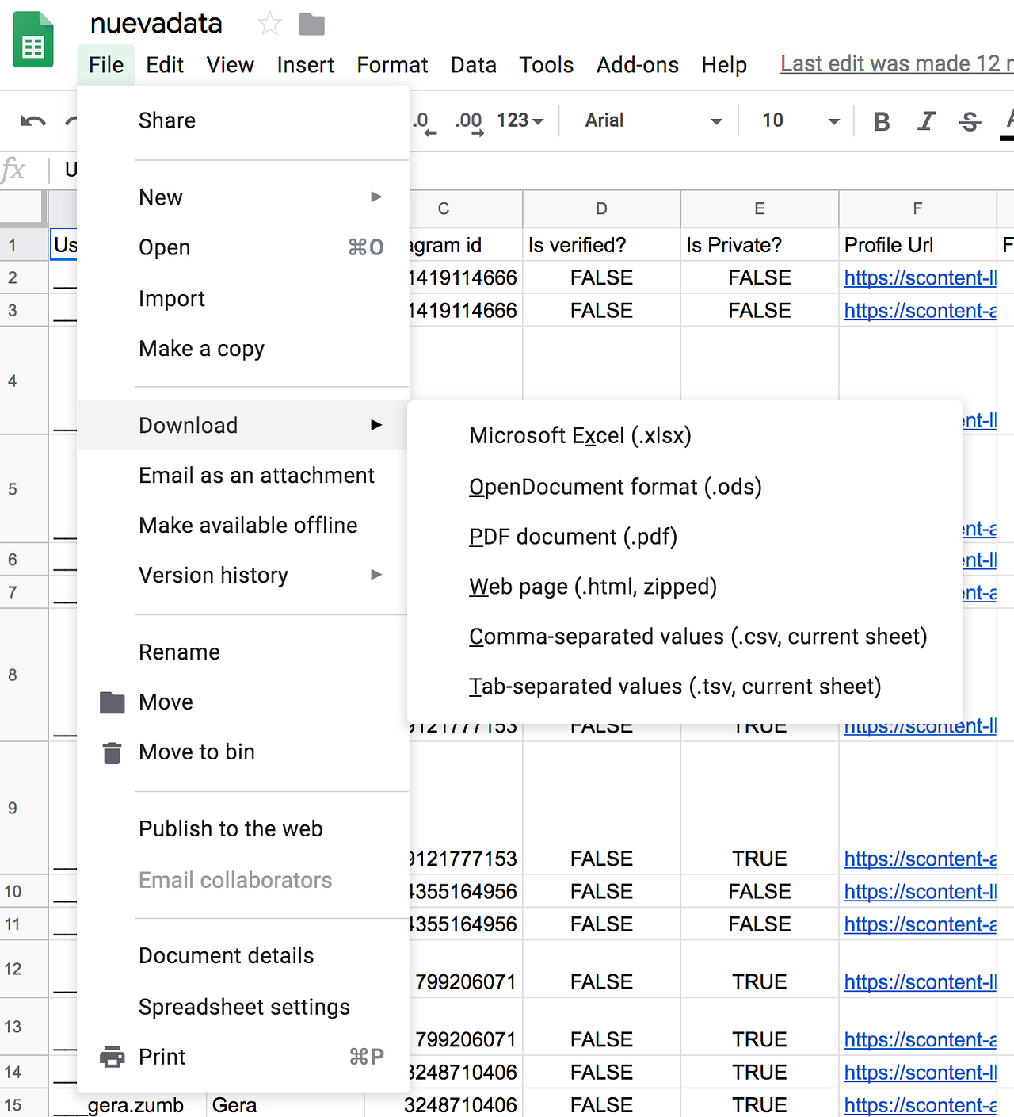Screen dimensions: 1014x1117
Task: Select the increase decimal places icon
Action: (x=468, y=120)
